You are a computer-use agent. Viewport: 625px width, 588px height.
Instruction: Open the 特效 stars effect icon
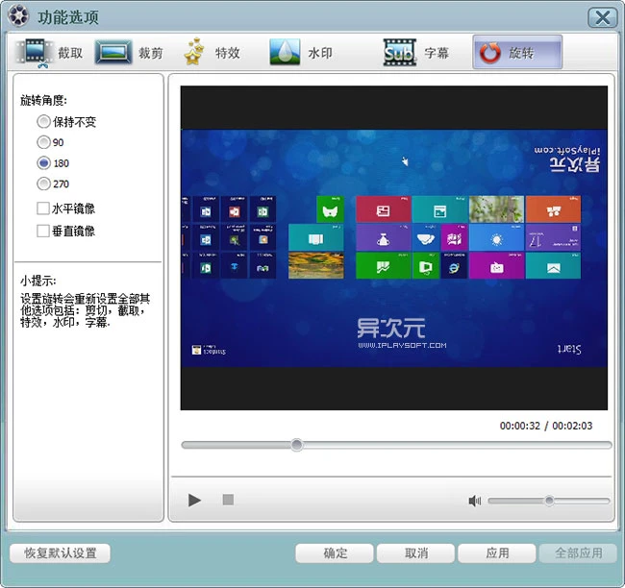(194, 52)
